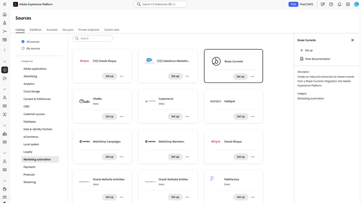Viewport: 361px width, 203px height.
Task: Click Set up in the Braze Currents side panel
Action: pyautogui.click(x=306, y=50)
